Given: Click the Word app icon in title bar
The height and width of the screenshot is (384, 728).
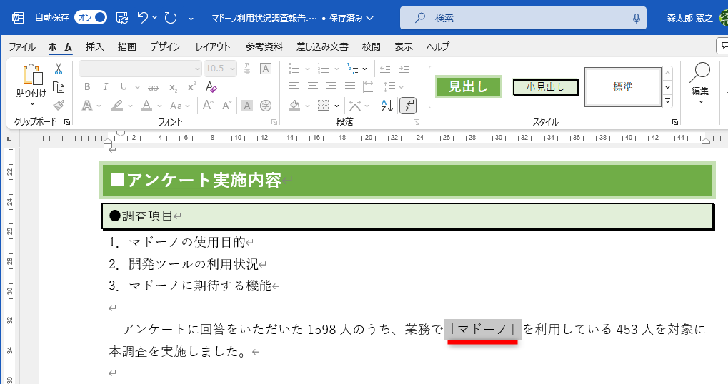Looking at the screenshot, I should pyautogui.click(x=18, y=18).
